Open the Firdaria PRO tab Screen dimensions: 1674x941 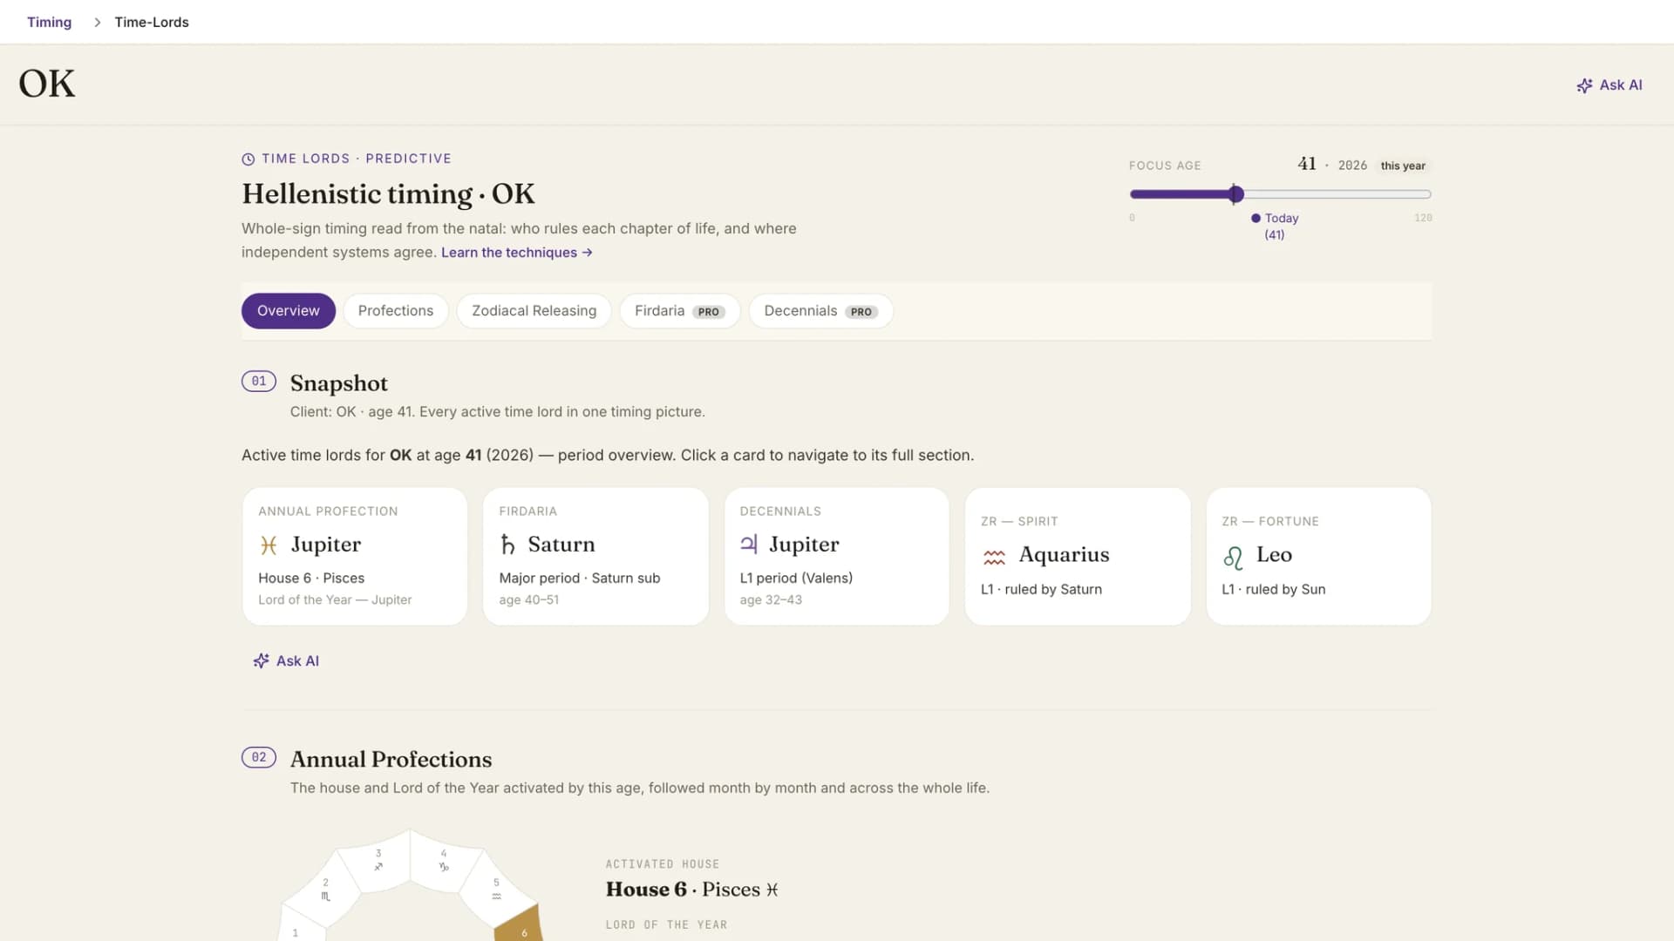[679, 311]
